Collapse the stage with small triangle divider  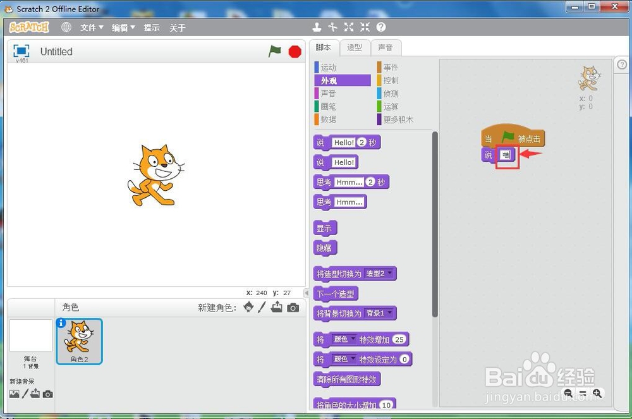coord(306,293)
